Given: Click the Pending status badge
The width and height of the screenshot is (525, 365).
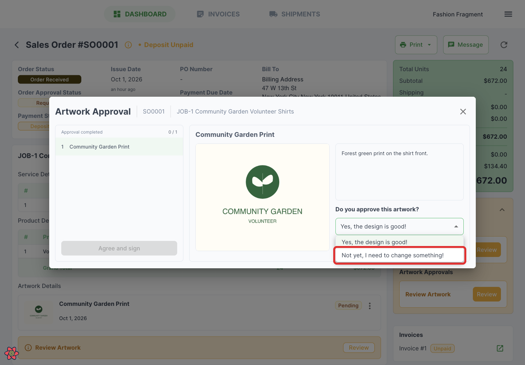Looking at the screenshot, I should [x=348, y=306].
